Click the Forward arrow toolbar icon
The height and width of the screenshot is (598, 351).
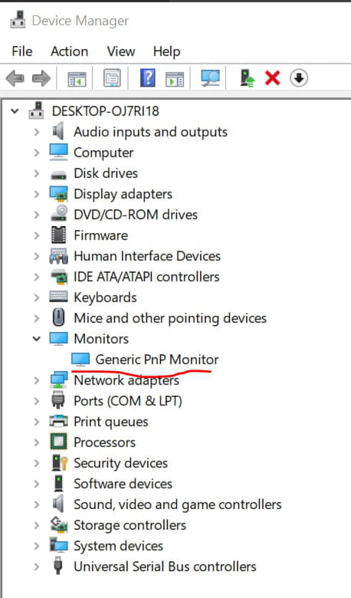coord(41,78)
